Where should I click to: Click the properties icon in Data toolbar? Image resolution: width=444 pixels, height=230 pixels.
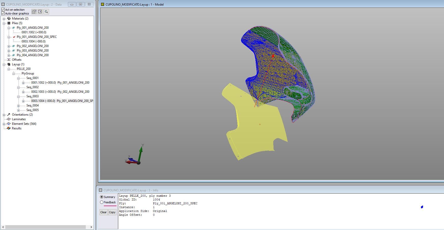[34, 12]
